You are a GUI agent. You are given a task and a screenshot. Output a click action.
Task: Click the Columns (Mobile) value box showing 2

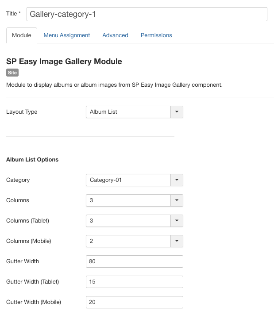point(128,241)
